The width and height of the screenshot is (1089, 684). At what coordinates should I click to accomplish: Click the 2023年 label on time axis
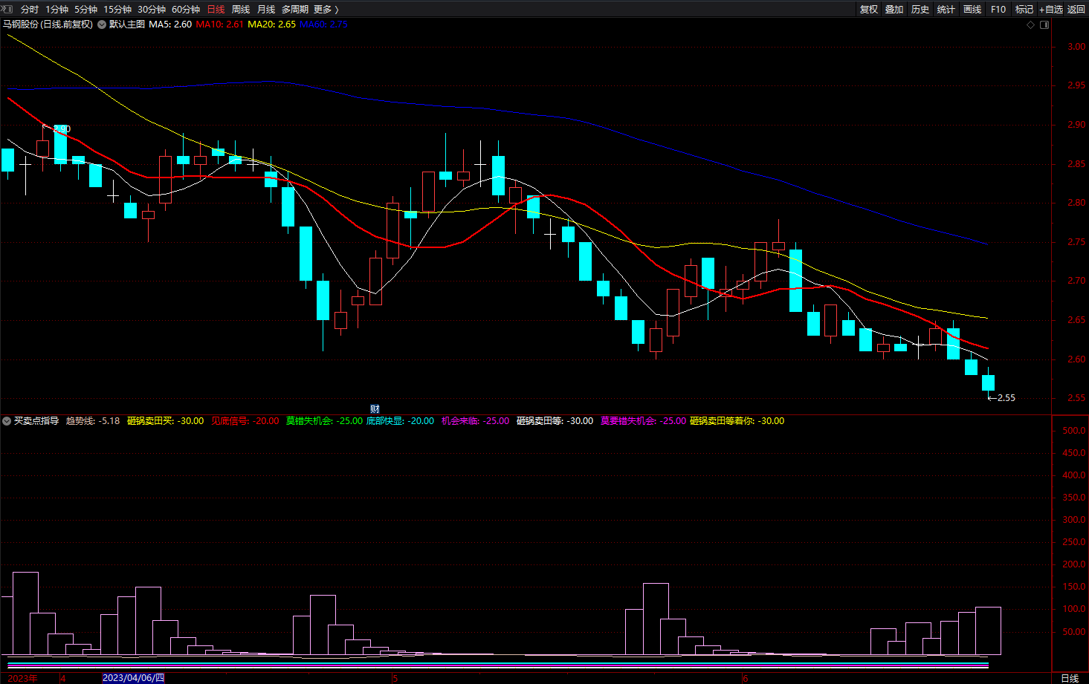click(23, 678)
